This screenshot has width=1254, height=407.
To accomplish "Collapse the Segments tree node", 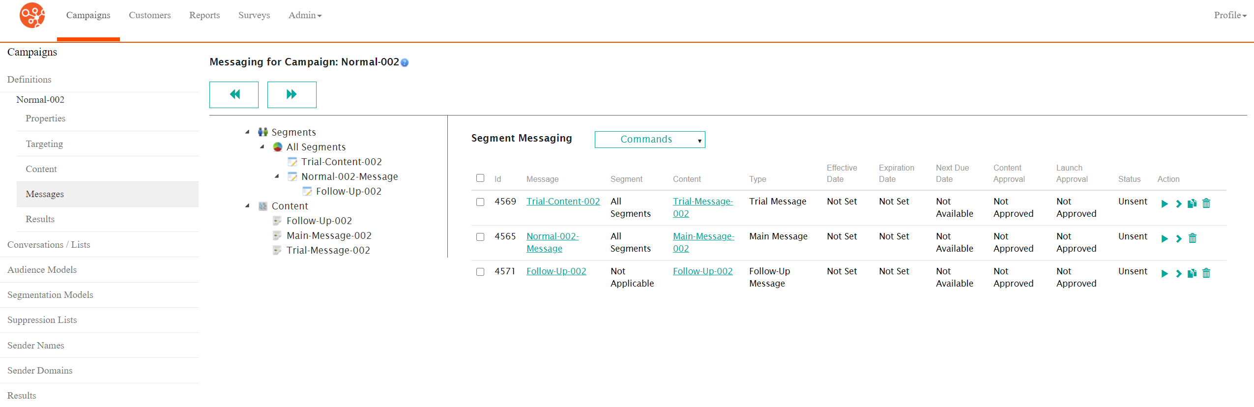I will pos(247,132).
